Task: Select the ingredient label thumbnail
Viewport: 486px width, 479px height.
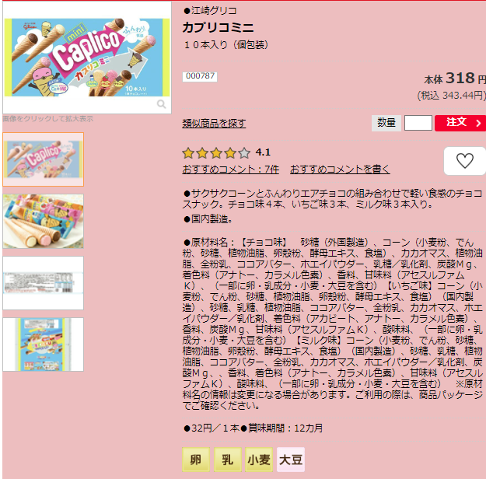Action: pyautogui.click(x=43, y=283)
